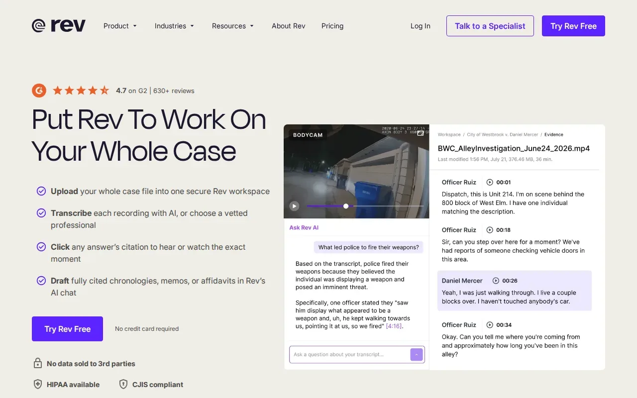Click the Evidence breadcrumb
The width and height of the screenshot is (637, 398).
tap(554, 135)
